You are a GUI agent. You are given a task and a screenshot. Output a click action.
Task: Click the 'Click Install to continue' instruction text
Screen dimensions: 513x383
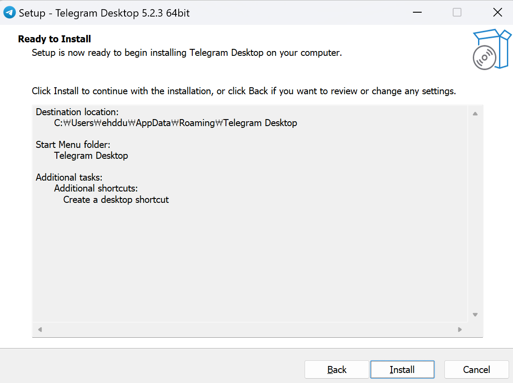(x=244, y=91)
